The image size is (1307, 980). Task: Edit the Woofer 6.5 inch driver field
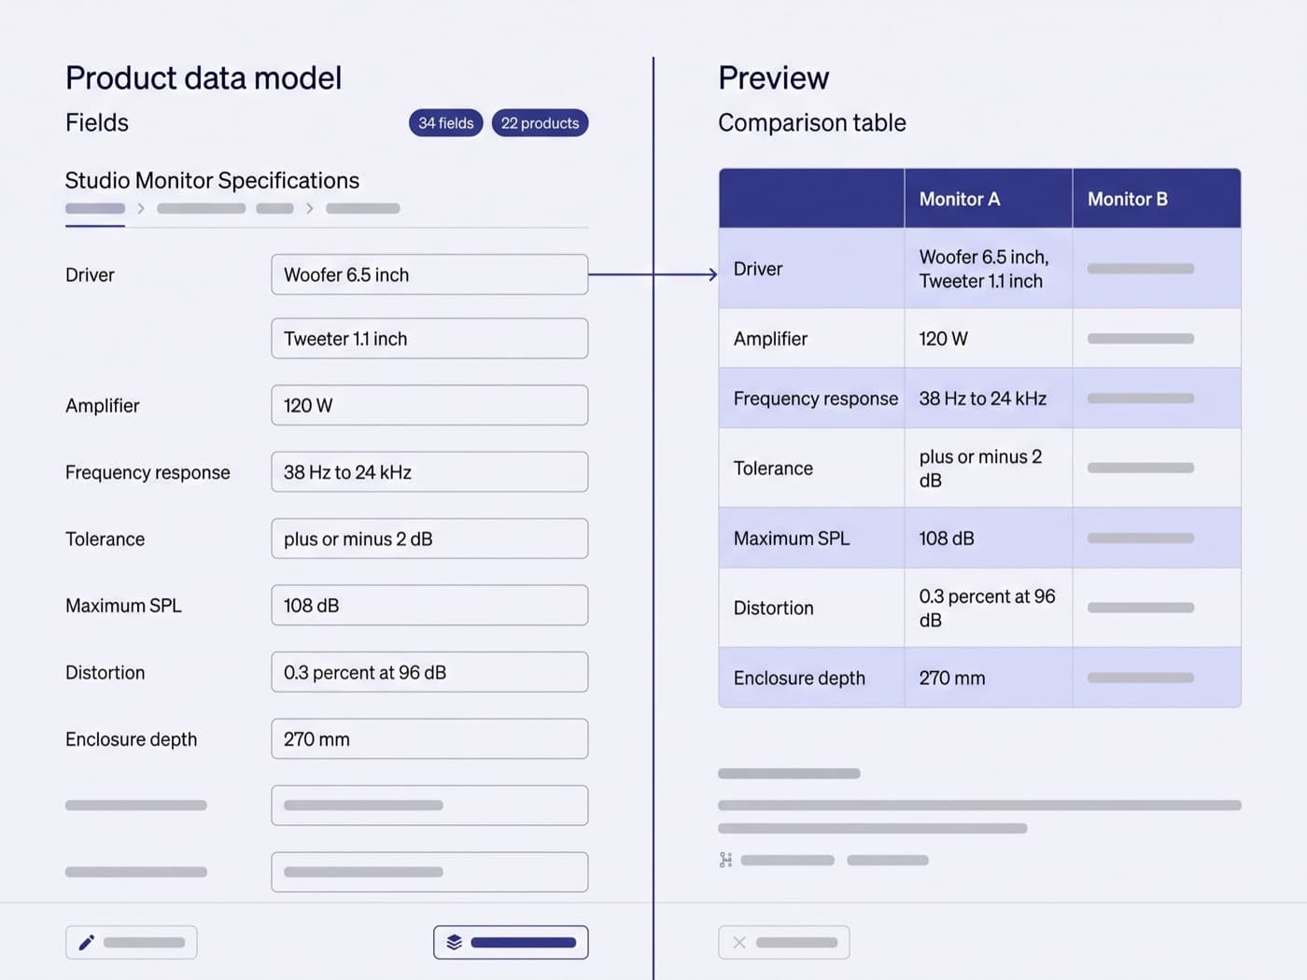[x=429, y=274]
